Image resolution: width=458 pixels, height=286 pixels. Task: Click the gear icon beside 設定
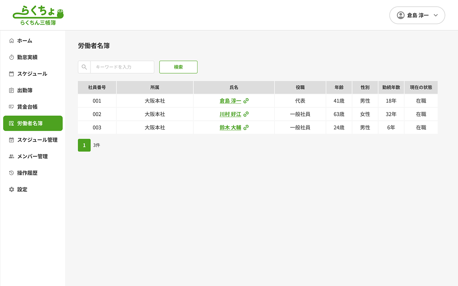tap(11, 189)
